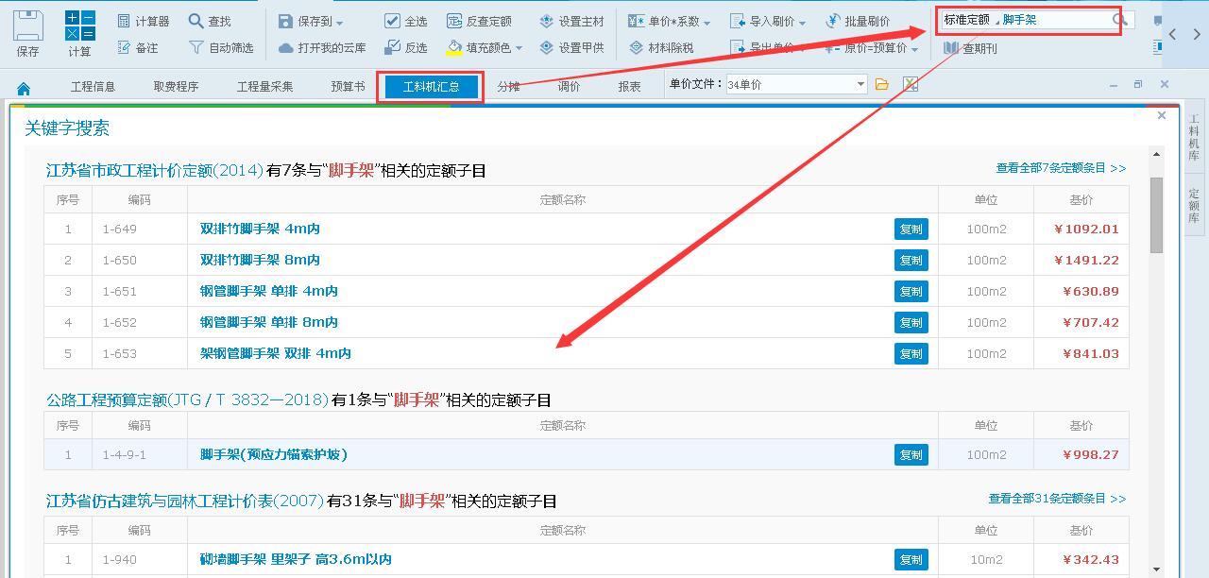
Task: Click 复制 for 双排竹脚手架 4m内
Action: pyautogui.click(x=911, y=229)
